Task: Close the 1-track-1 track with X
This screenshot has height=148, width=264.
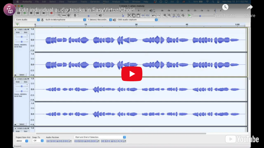Action: pyautogui.click(x=15, y=29)
